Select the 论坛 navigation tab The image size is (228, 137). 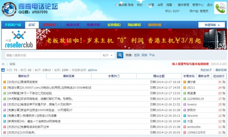32,25
